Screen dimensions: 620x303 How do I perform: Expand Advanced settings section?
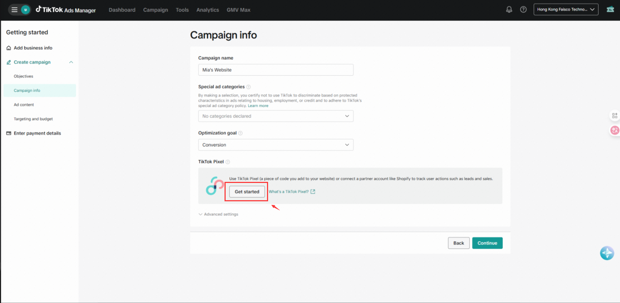tap(218, 214)
